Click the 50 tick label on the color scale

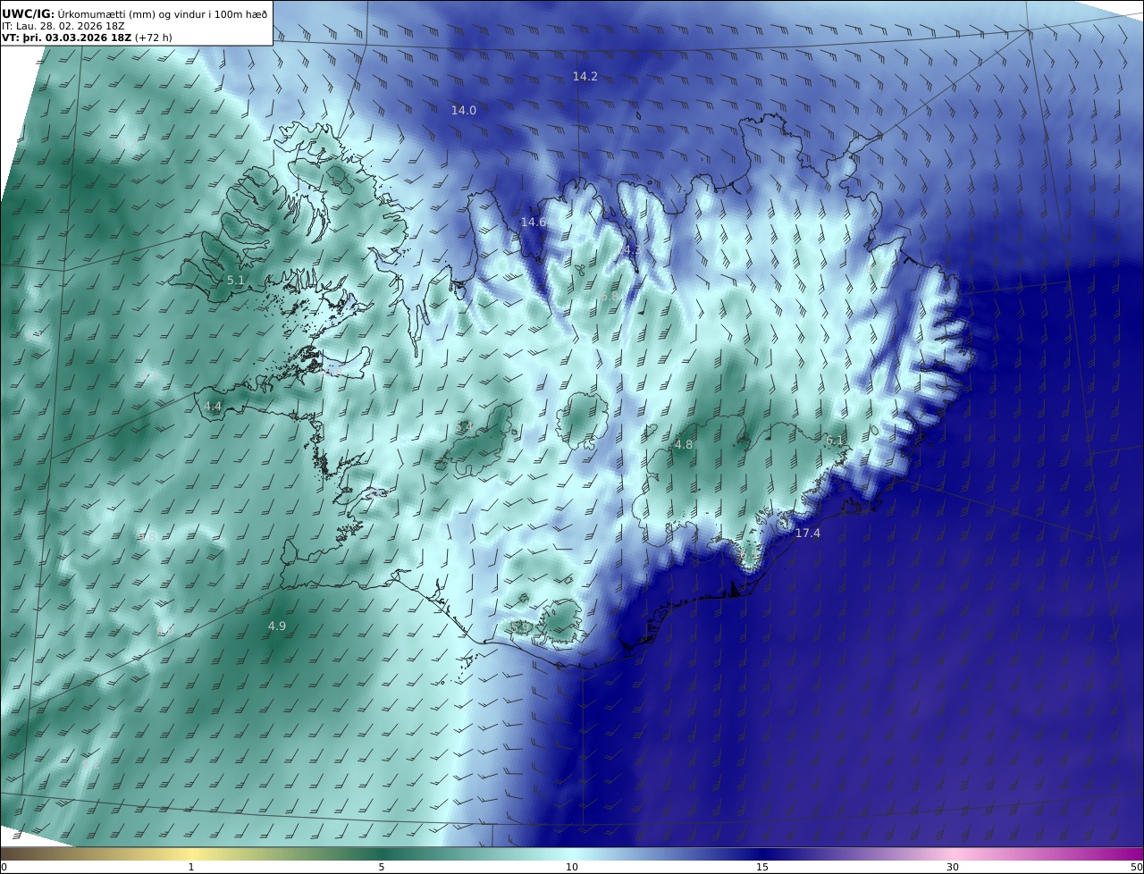coord(1136,867)
